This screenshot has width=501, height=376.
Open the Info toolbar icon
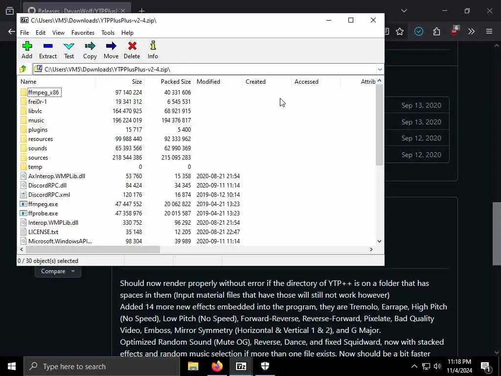(x=153, y=50)
